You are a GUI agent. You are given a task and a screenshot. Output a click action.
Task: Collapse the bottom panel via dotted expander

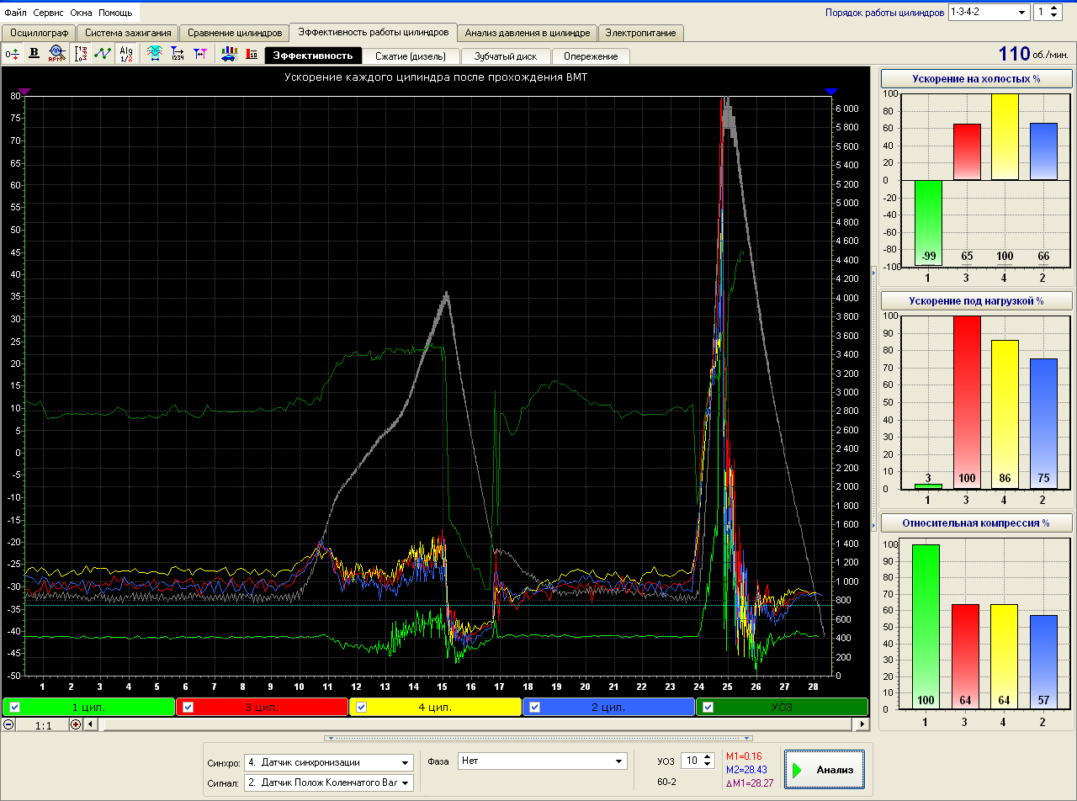[x=538, y=738]
